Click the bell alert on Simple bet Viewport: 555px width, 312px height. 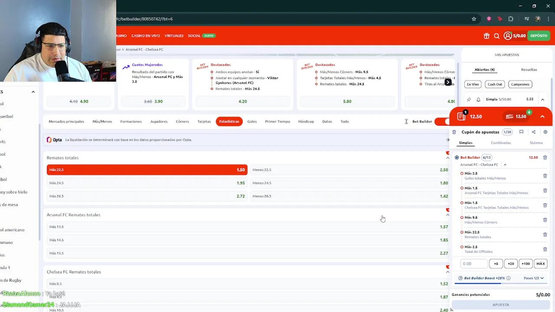coord(478,99)
